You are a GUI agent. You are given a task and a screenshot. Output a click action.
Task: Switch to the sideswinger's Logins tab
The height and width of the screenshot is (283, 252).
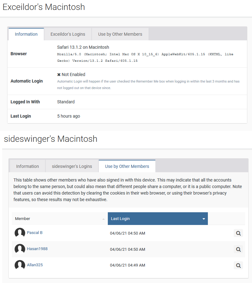pyautogui.click(x=72, y=166)
